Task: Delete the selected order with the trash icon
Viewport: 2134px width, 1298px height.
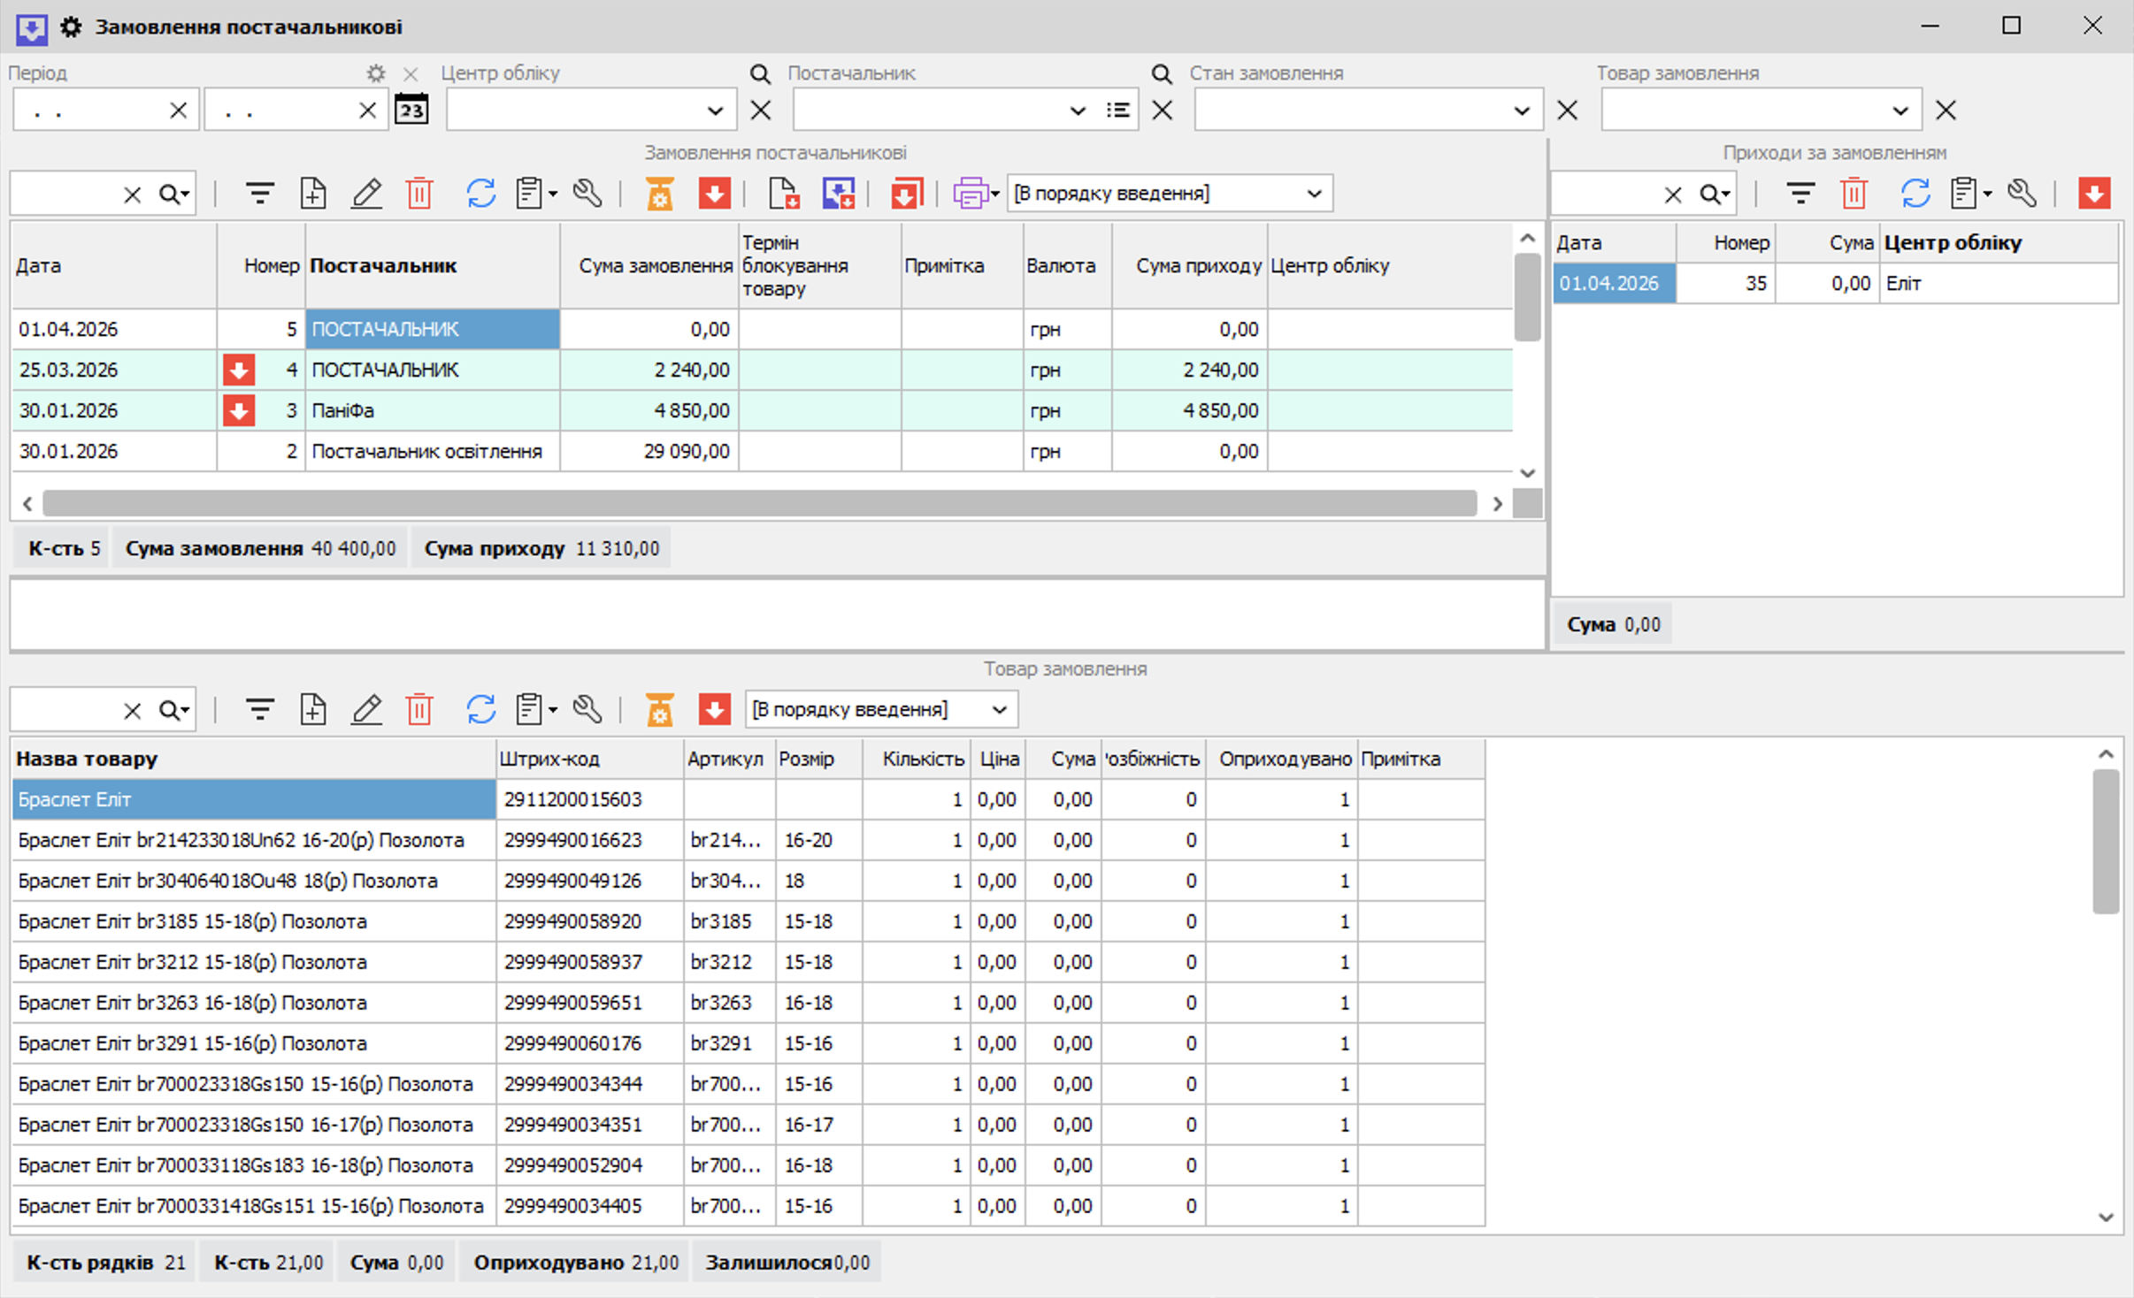Action: 419,193
